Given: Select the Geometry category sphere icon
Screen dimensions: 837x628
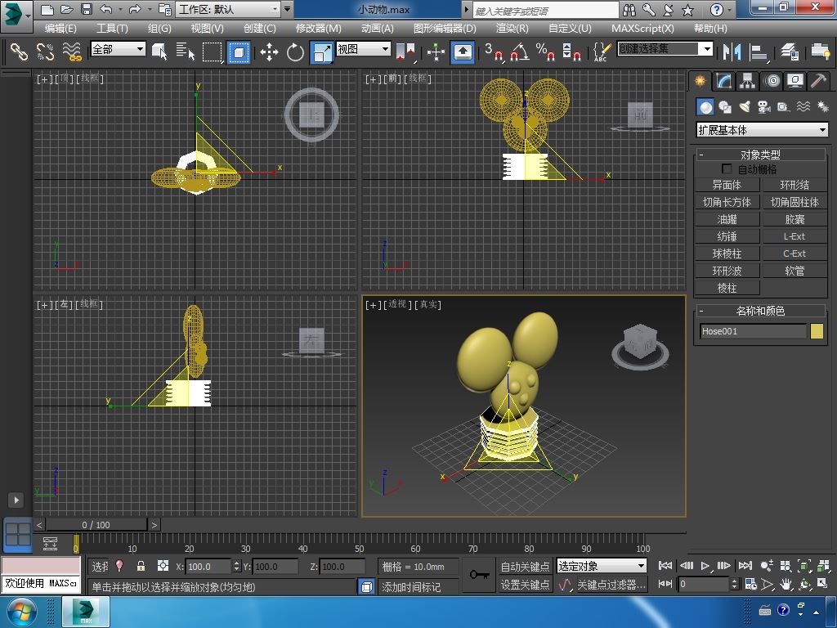Looking at the screenshot, I should click(x=705, y=107).
